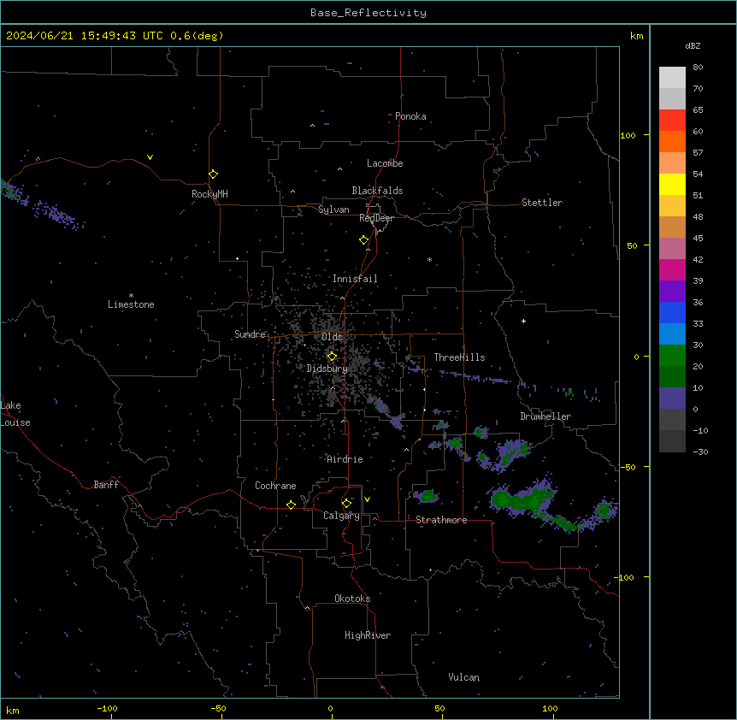Select the purple swatch between 39 and 36

click(672, 292)
